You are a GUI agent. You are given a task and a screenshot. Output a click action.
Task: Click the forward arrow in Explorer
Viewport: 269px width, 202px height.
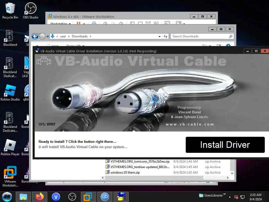[42, 36]
